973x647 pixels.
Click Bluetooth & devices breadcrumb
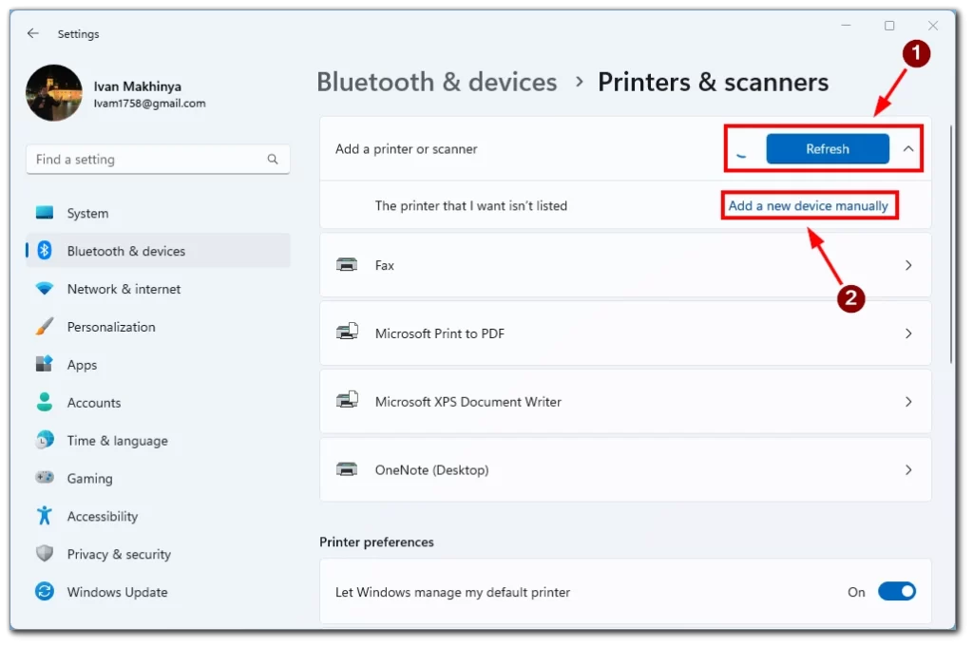[x=437, y=82]
